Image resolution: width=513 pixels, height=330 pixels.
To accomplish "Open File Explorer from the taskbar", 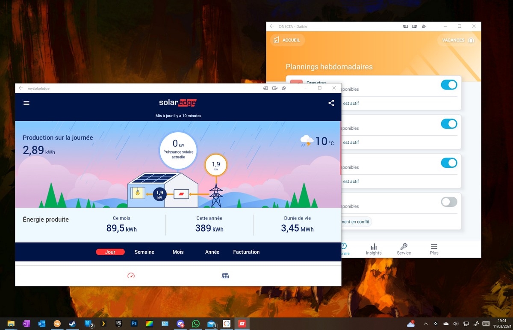I will pyautogui.click(x=11, y=324).
